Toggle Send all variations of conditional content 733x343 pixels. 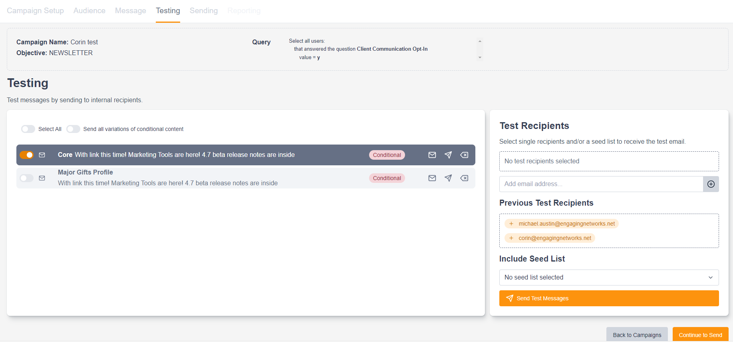tap(73, 129)
